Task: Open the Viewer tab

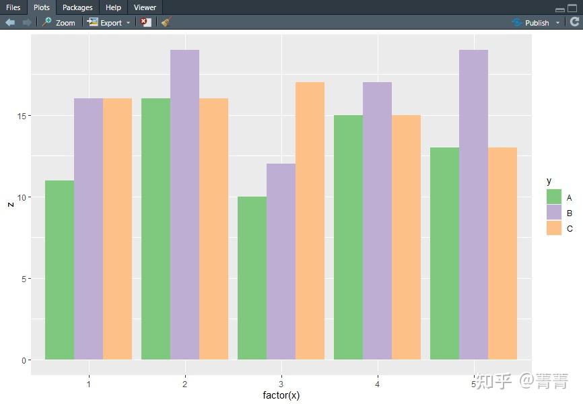Action: (145, 7)
